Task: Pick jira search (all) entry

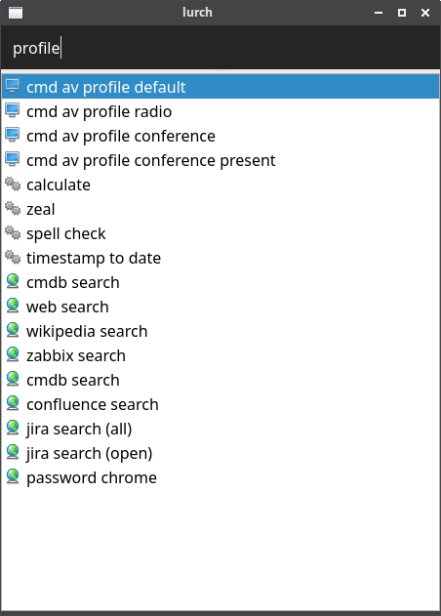Action: [x=220, y=429]
